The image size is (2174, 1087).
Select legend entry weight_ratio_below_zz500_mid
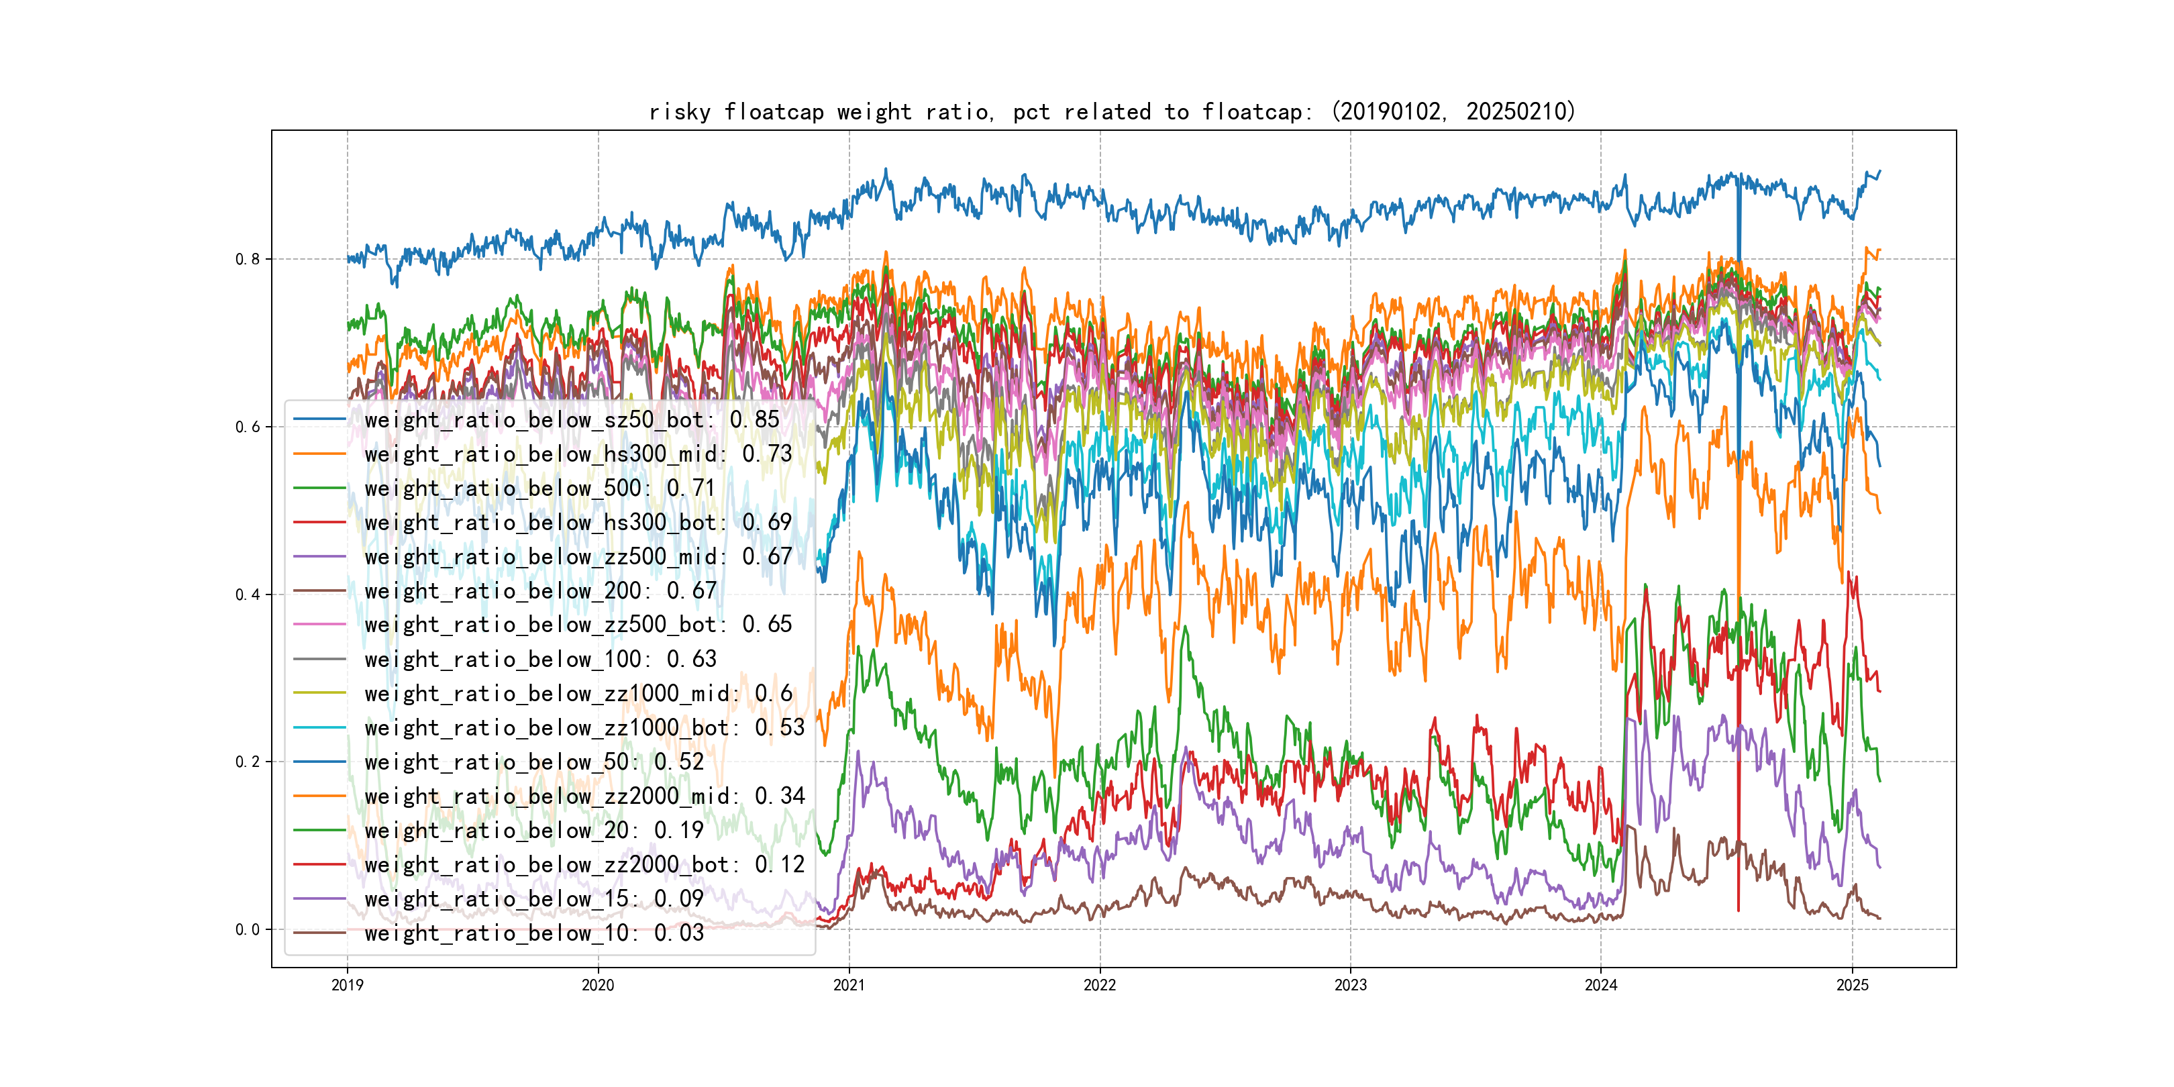point(577,556)
